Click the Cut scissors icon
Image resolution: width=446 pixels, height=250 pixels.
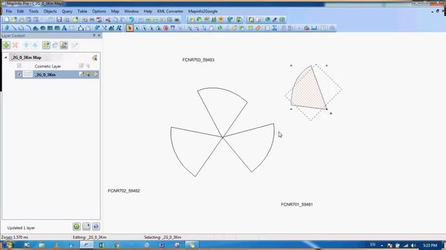(108, 19)
